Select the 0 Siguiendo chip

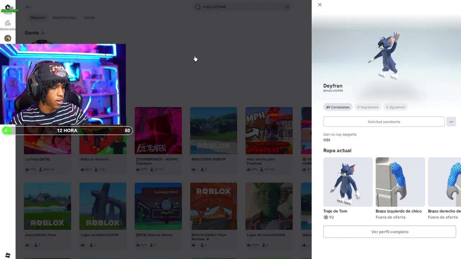click(395, 107)
